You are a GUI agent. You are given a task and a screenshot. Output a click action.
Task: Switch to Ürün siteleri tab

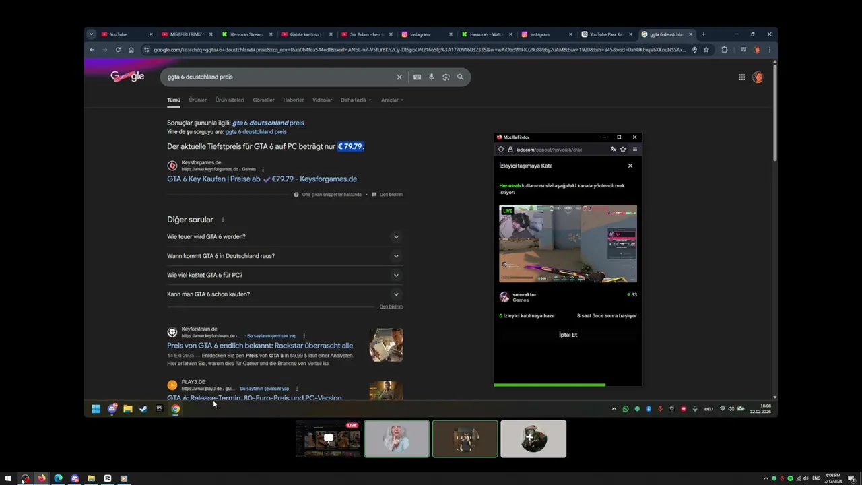[230, 100]
